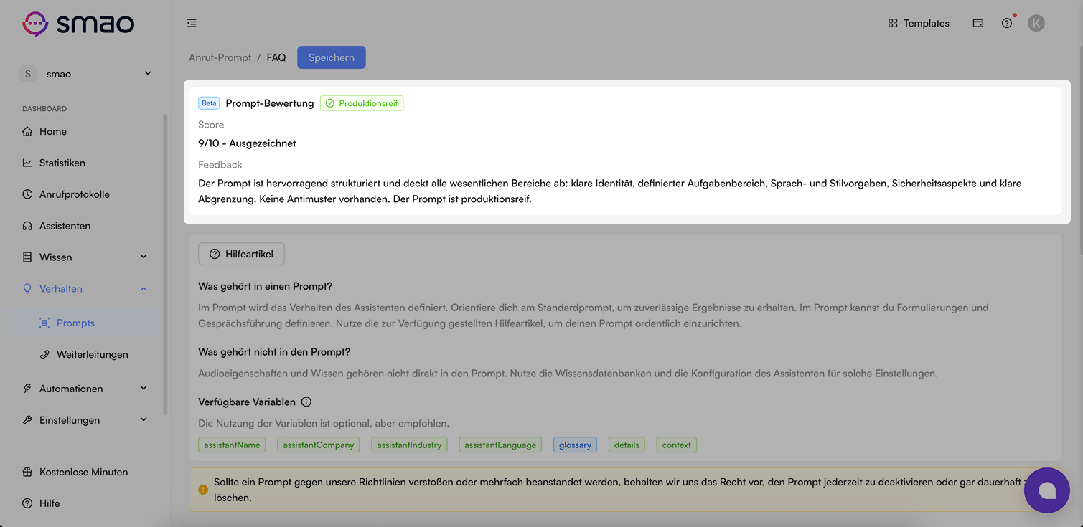Viewport: 1083px width, 527px height.
Task: Click the Templates button label
Action: pyautogui.click(x=927, y=23)
